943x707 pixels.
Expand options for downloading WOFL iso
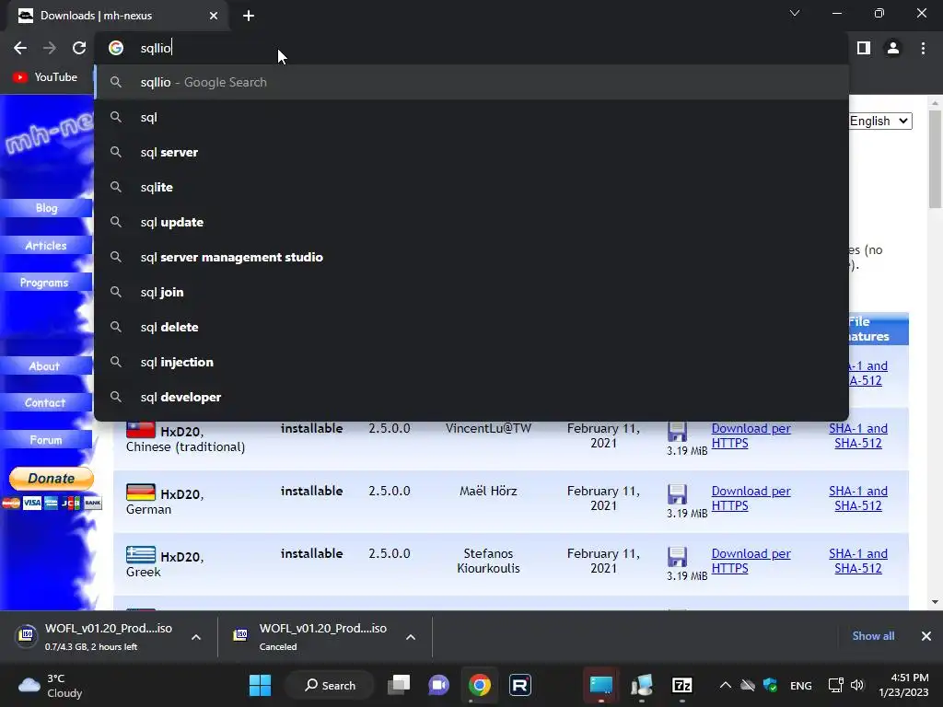196,637
